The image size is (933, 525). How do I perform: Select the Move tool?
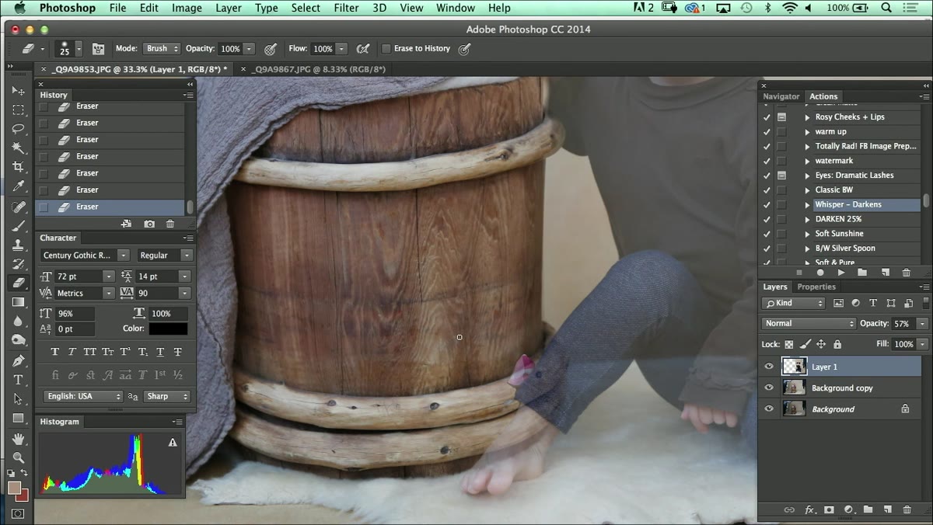pos(19,91)
